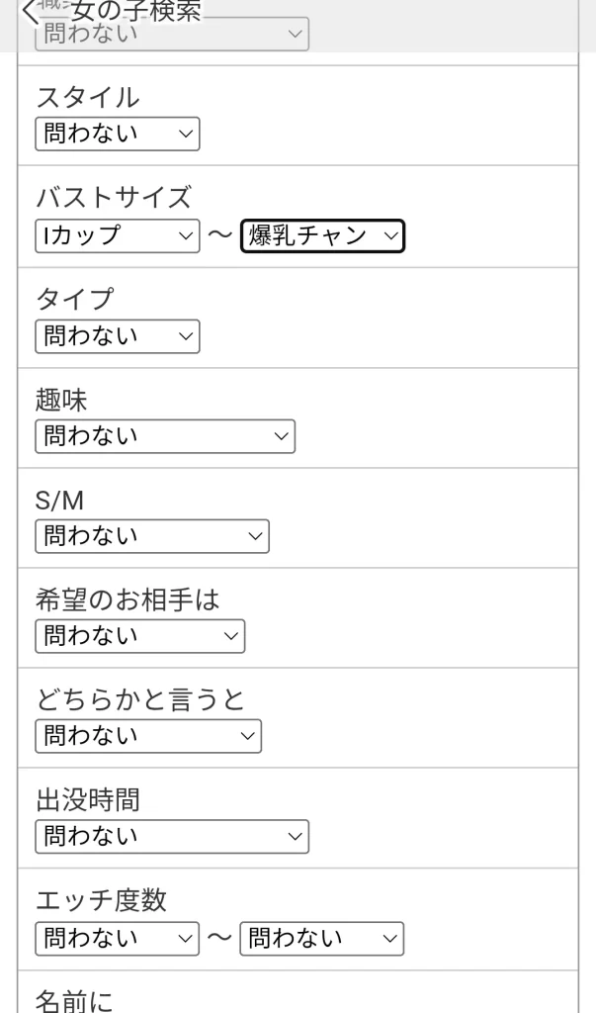596x1013 pixels.
Task: Click chevron arrow of スタイル select
Action: pos(186,134)
